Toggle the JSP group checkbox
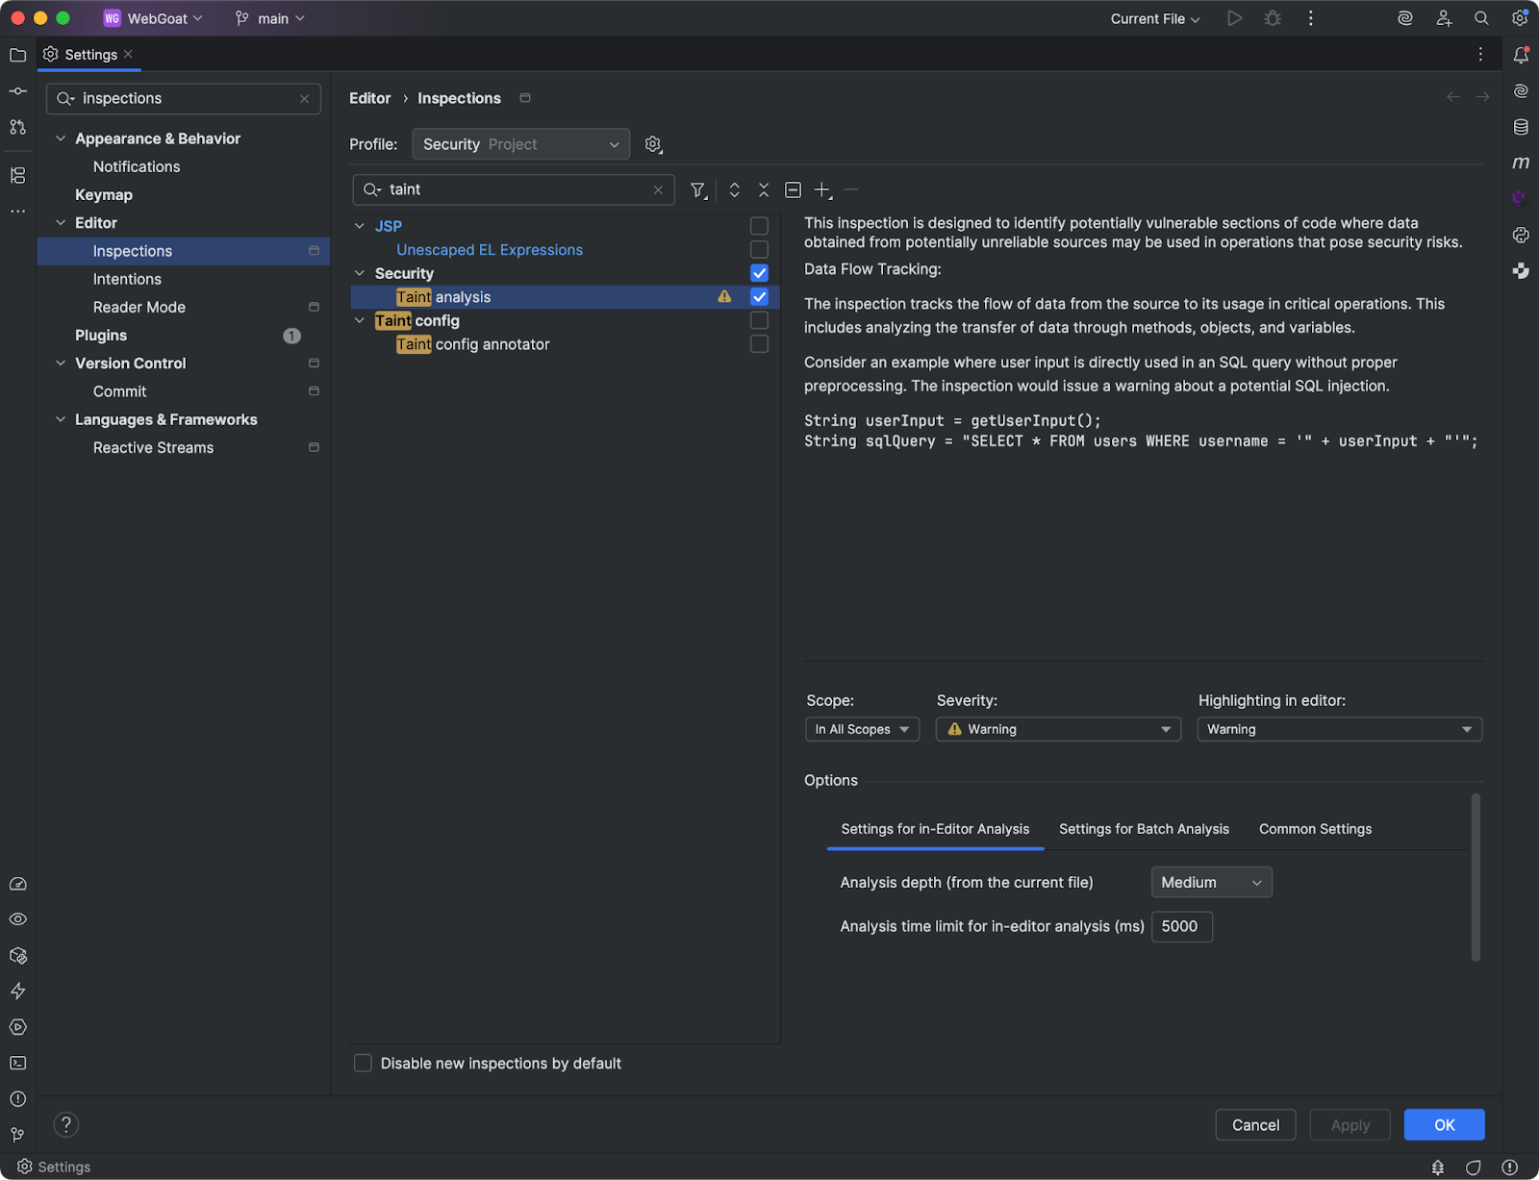Image resolution: width=1539 pixels, height=1180 pixels. coord(759,226)
